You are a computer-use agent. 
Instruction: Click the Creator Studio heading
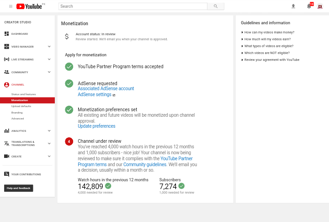[18, 22]
